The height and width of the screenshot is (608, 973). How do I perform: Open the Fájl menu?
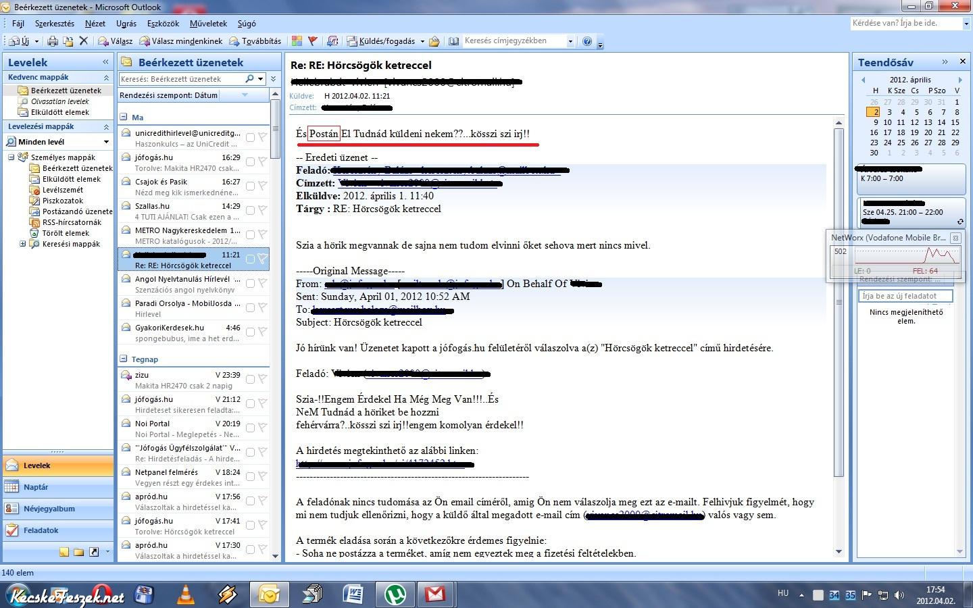tap(18, 24)
